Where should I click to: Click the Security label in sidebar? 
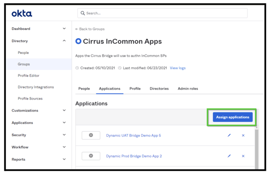pos(19,135)
